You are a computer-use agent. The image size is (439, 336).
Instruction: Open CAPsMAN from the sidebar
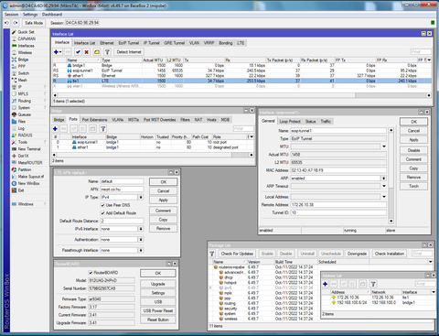click(27, 38)
